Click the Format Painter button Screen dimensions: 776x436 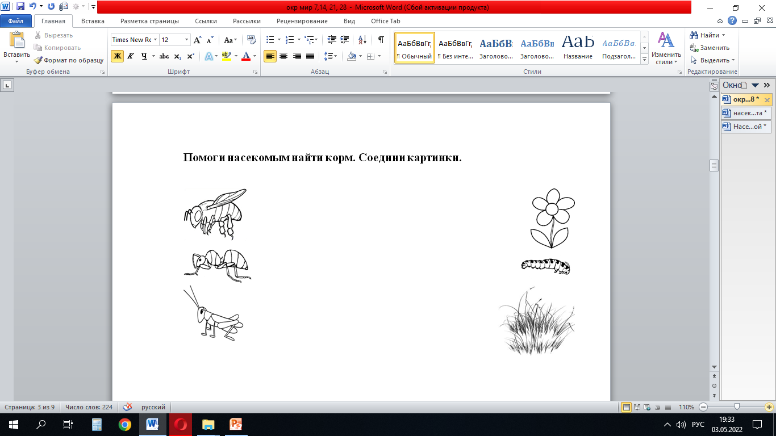click(x=68, y=60)
